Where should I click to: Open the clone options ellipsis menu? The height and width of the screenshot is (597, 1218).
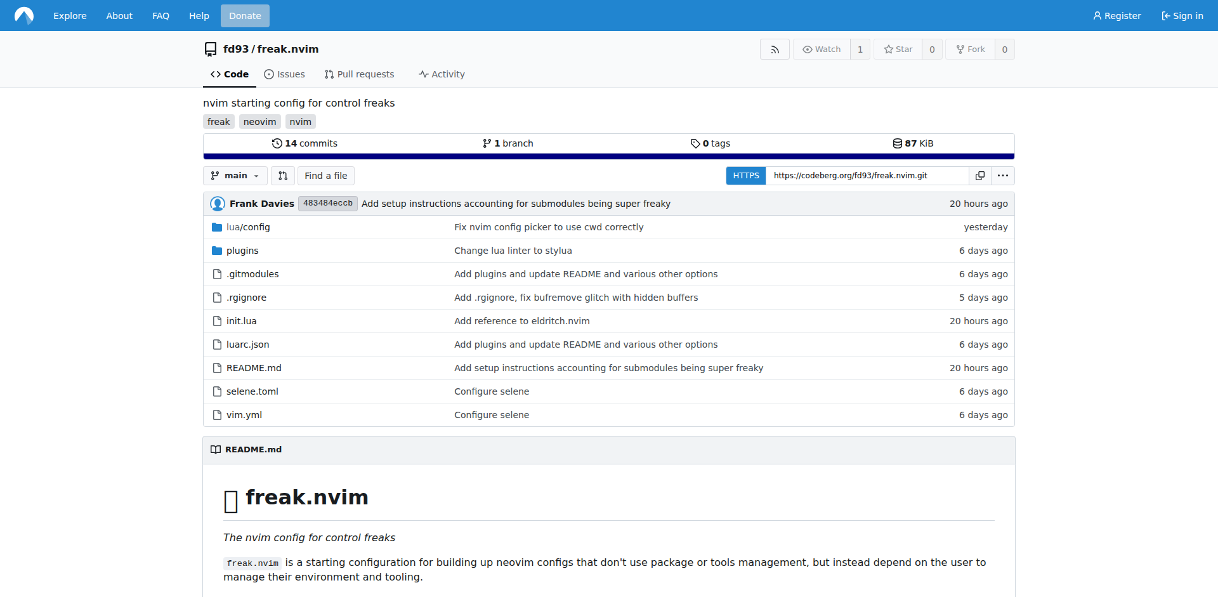[1003, 176]
